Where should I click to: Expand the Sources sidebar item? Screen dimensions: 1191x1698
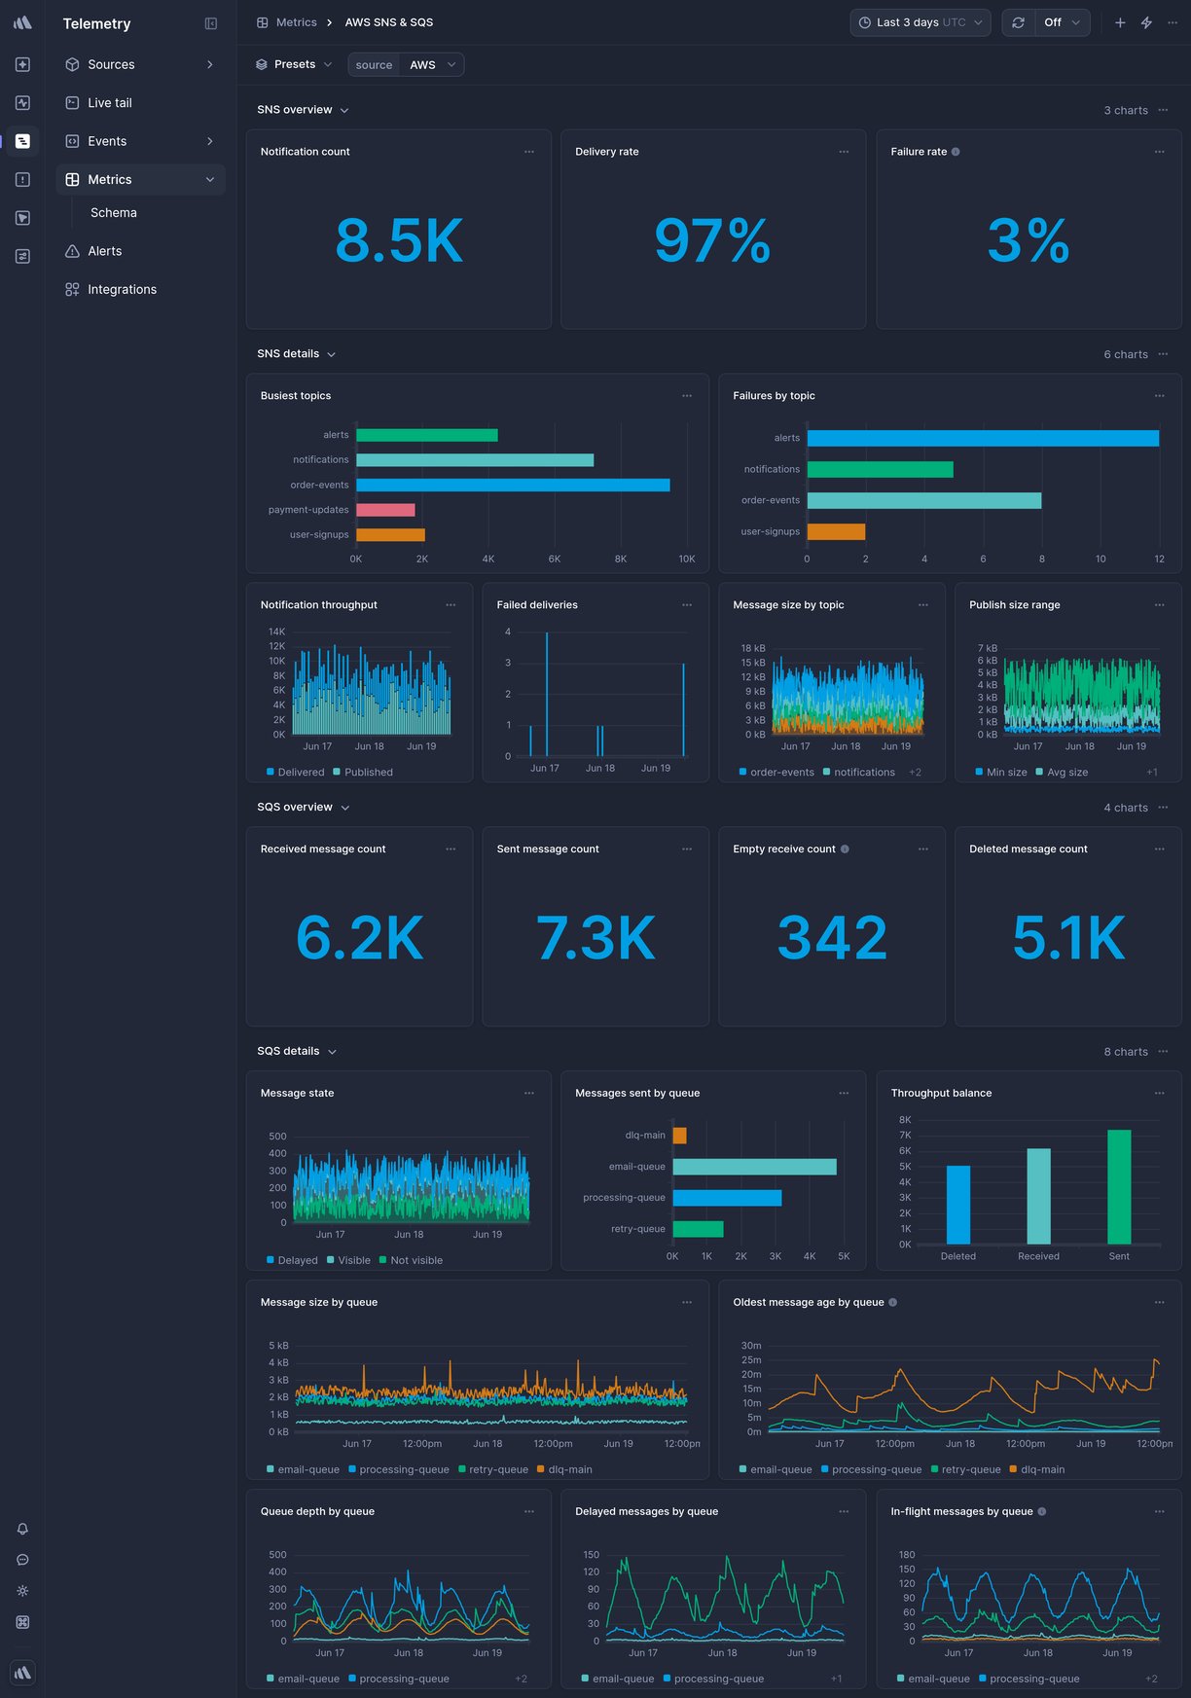pos(140,64)
